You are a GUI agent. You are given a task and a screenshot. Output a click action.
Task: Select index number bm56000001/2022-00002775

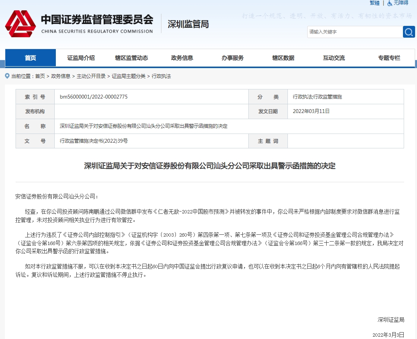click(93, 97)
